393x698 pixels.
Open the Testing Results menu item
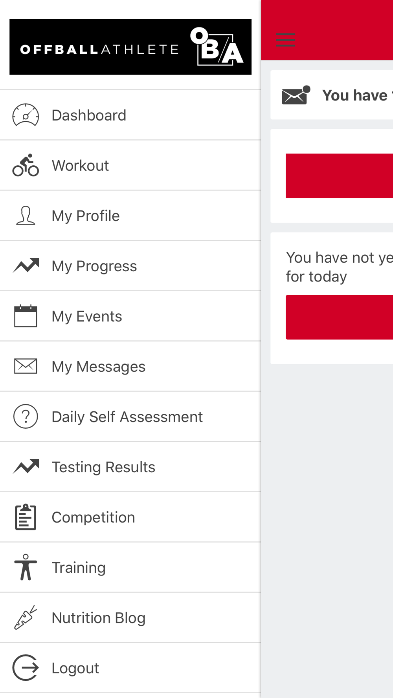click(103, 467)
